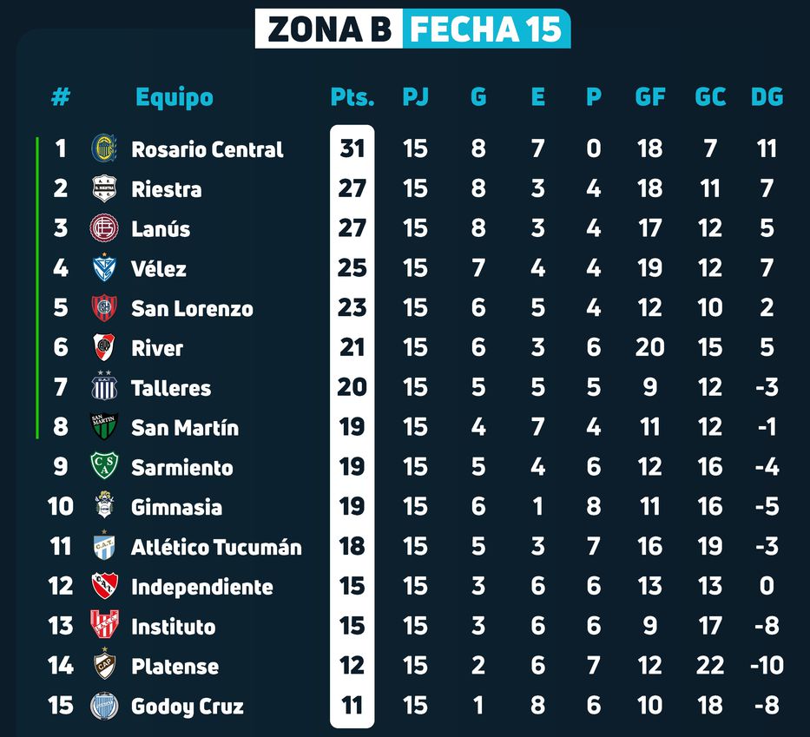
Task: Click the San Lorenzo crest icon
Action: (x=104, y=308)
